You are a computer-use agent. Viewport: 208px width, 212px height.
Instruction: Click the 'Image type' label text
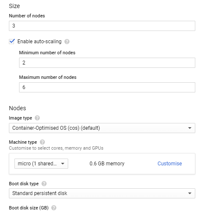click(20, 118)
